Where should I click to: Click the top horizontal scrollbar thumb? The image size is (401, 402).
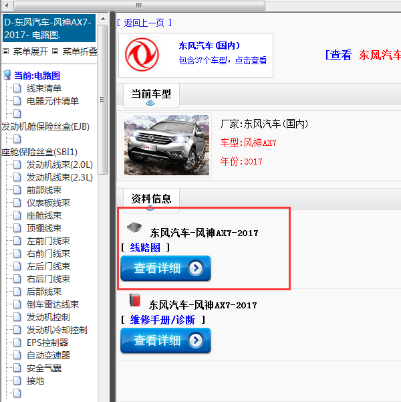pos(139,5)
